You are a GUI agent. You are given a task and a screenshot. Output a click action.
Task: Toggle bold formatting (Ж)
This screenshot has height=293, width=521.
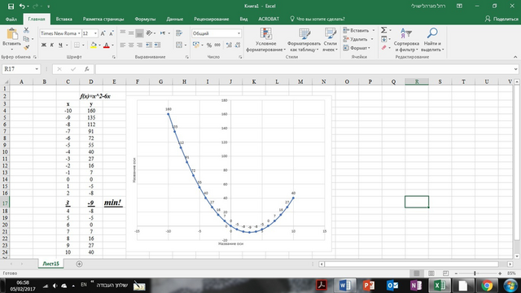point(43,45)
